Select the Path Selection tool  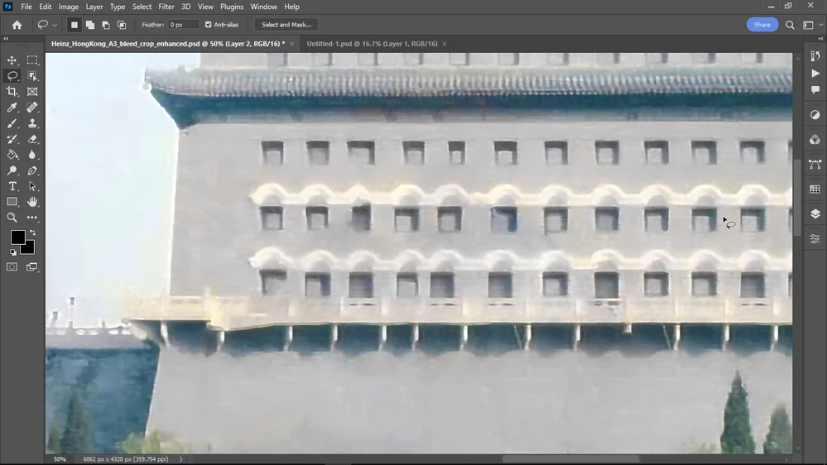pyautogui.click(x=32, y=186)
